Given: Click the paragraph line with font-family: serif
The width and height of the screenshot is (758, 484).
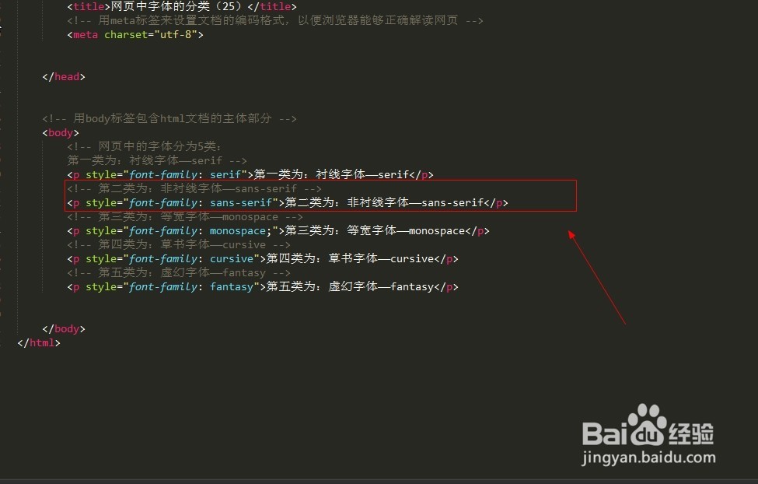Looking at the screenshot, I should point(250,175).
